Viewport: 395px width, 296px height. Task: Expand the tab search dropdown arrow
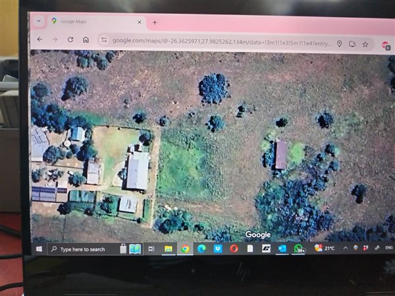point(39,21)
